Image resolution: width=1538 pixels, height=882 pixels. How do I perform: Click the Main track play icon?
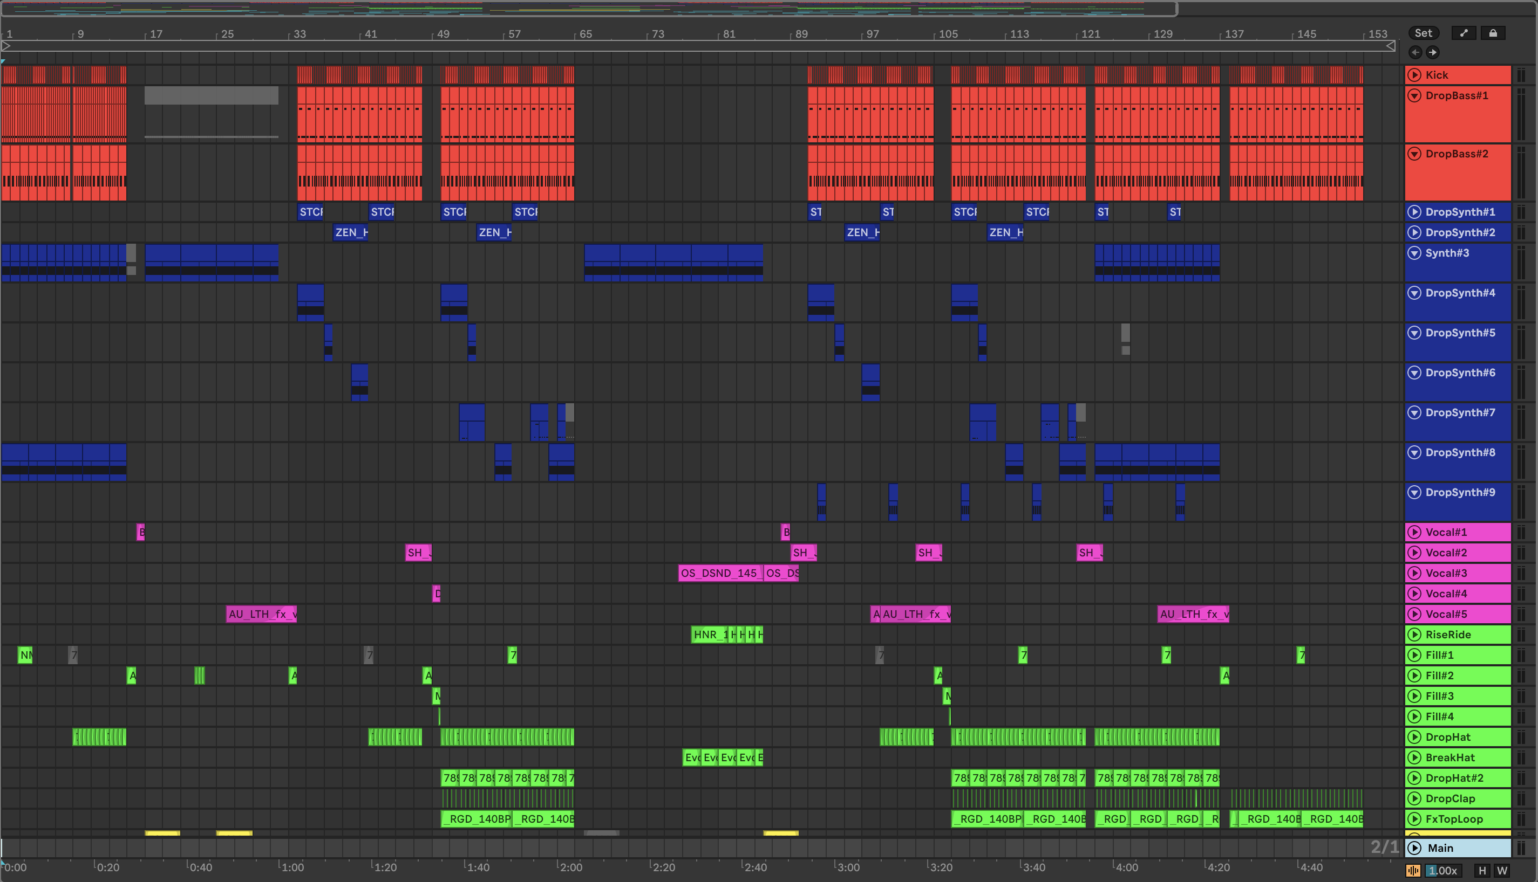pos(1414,847)
